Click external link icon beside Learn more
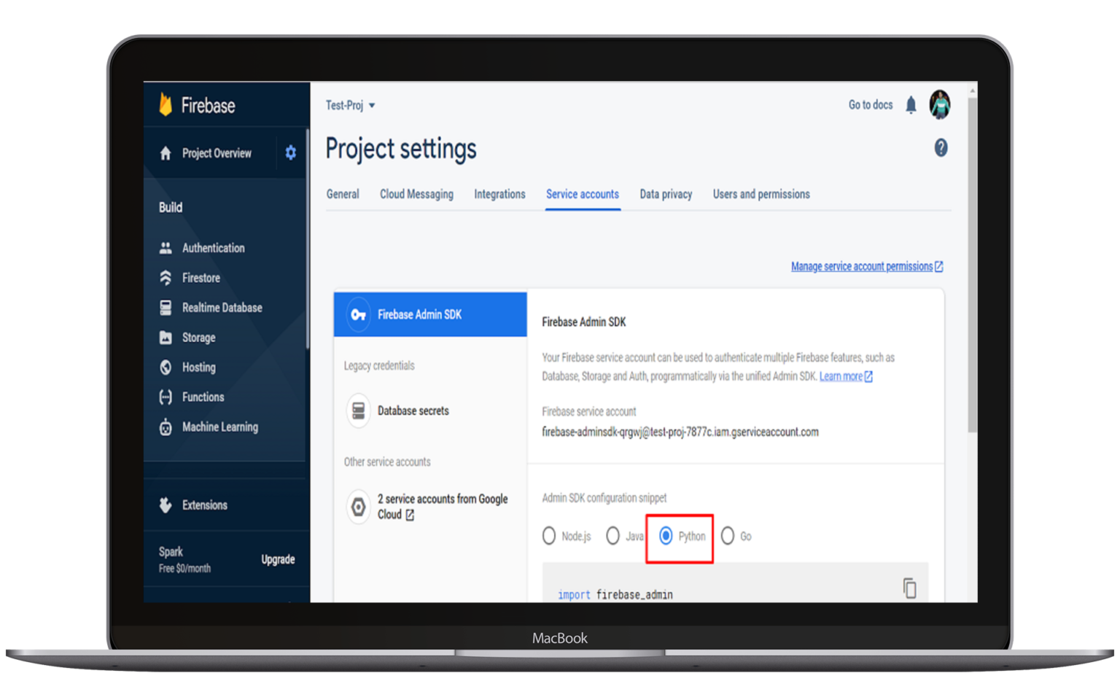Viewport: 1120px width, 700px height. point(868,376)
